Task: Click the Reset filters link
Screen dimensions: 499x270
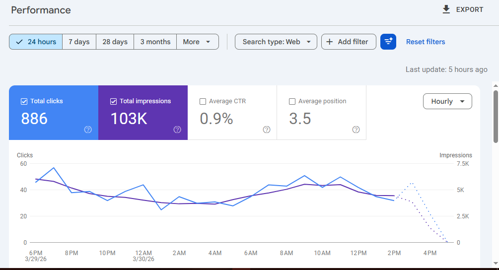Action: [x=426, y=42]
